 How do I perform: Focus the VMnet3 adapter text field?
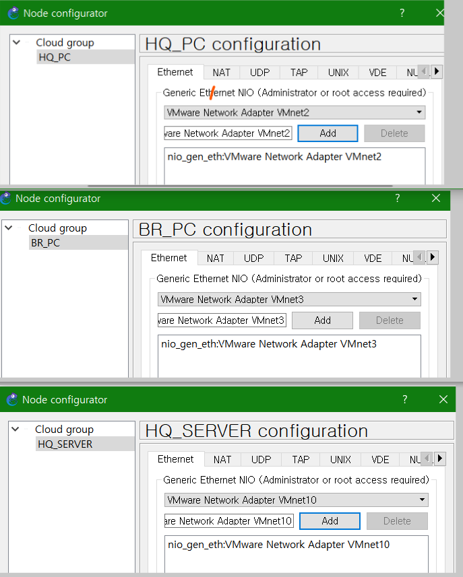pos(222,320)
